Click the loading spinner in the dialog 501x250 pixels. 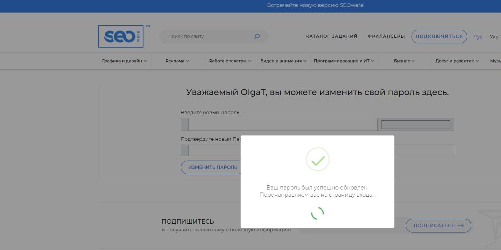click(x=318, y=213)
